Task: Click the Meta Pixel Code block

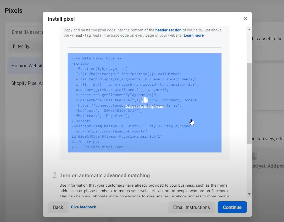Action: [144, 103]
